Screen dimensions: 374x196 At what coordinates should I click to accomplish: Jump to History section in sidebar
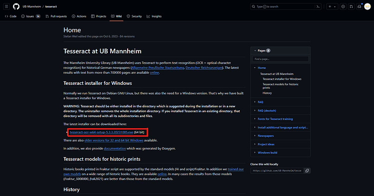(267, 93)
